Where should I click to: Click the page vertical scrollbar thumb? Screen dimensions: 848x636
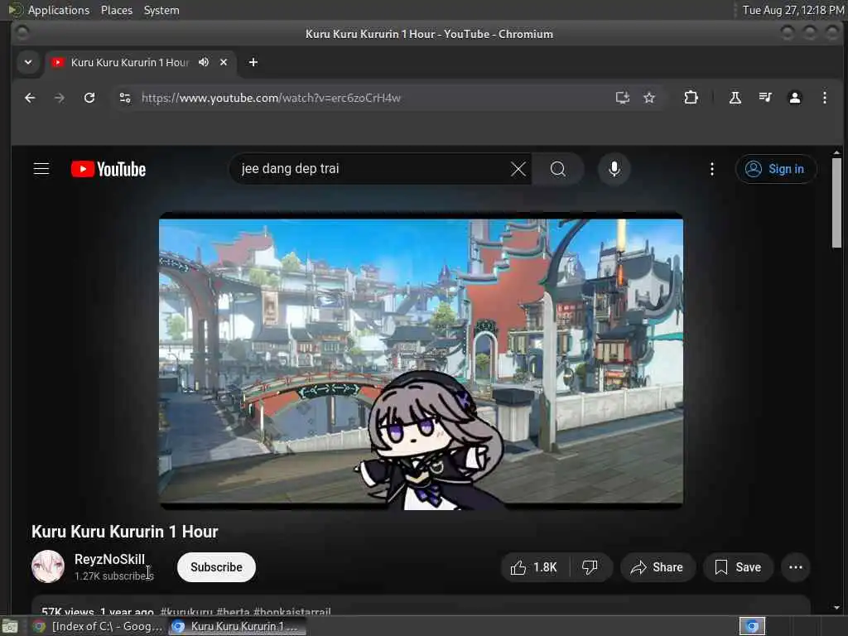coord(836,203)
